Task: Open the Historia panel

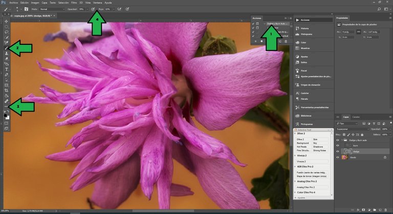Action: tap(305, 28)
